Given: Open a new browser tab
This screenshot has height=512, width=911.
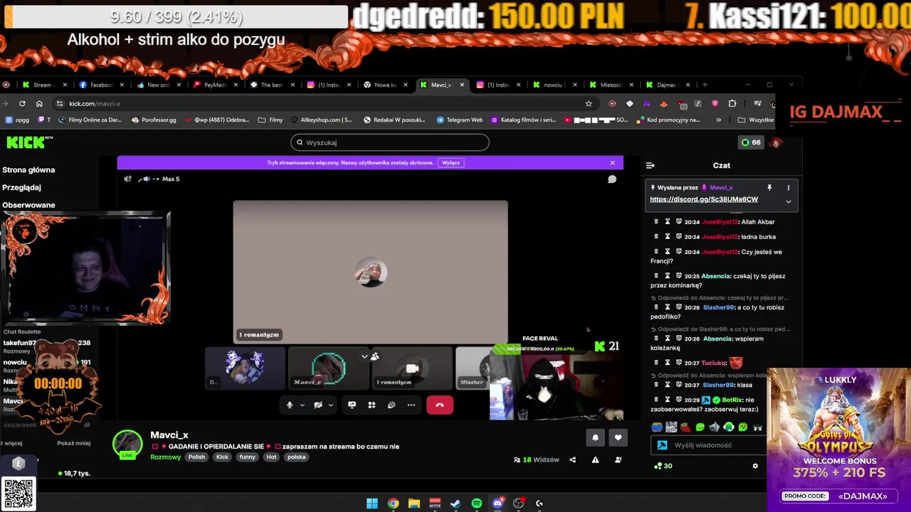Looking at the screenshot, I should point(705,85).
